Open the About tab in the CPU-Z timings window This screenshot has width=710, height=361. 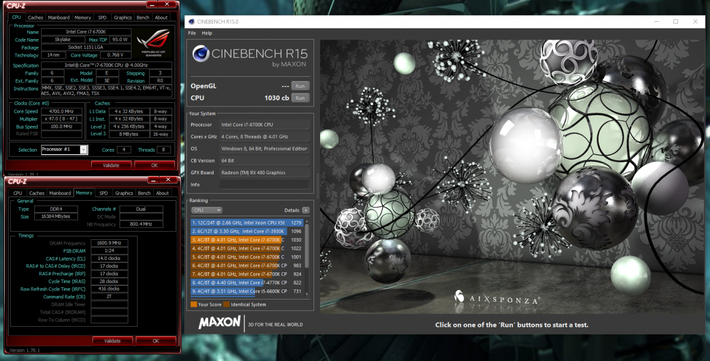tap(163, 193)
